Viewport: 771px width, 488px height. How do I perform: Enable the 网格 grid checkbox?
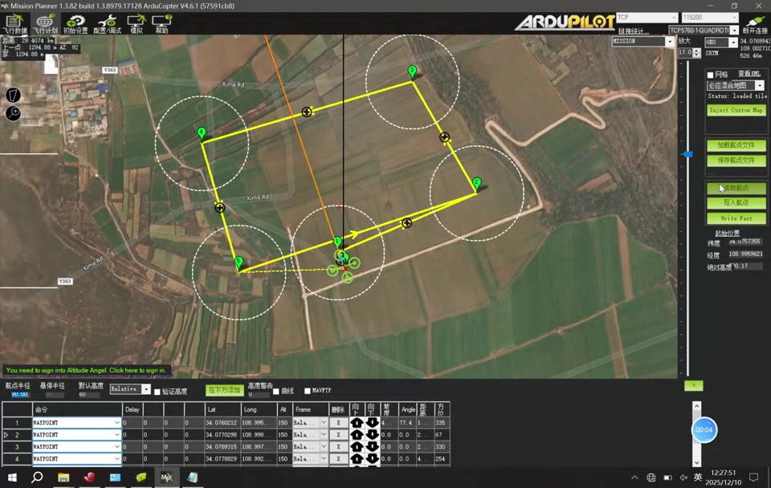710,75
